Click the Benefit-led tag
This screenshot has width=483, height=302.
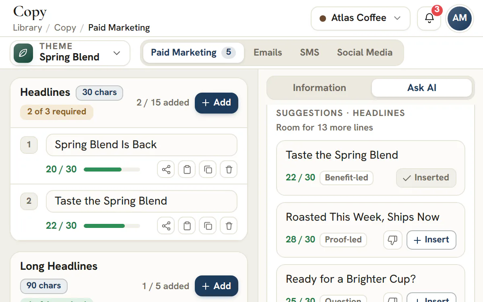[x=347, y=178]
